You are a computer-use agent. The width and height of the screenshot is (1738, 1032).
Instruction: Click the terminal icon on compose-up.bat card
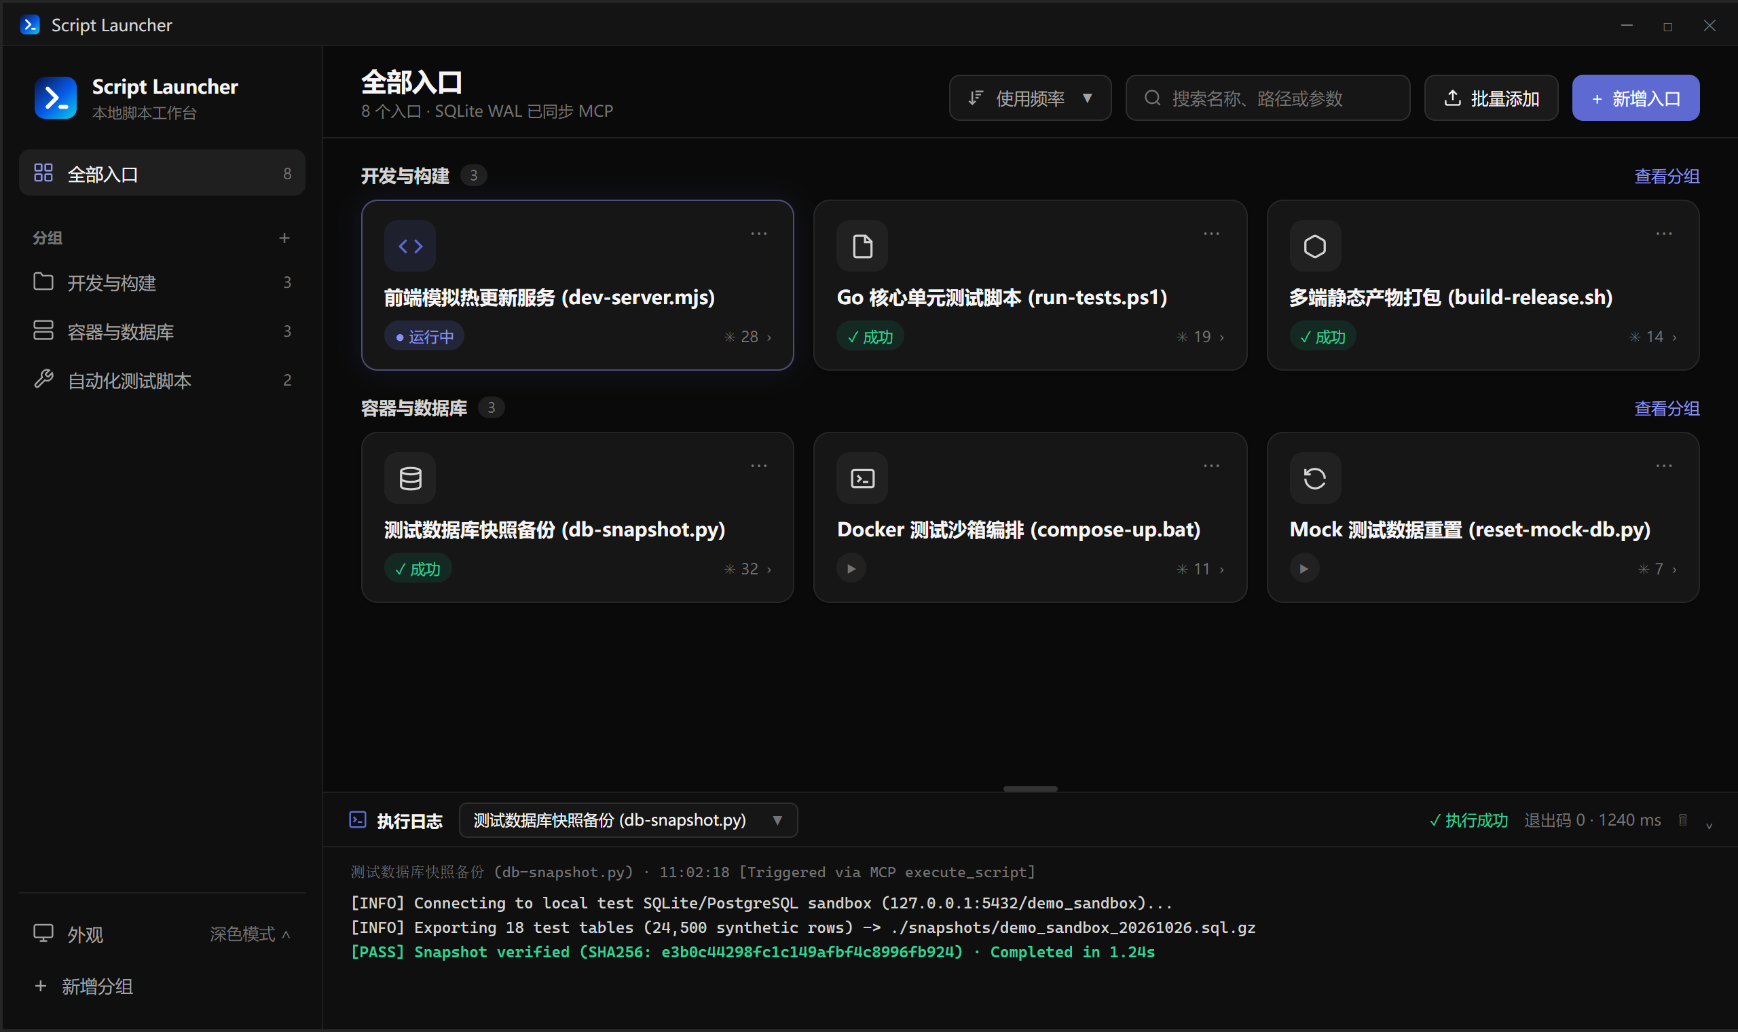[862, 479]
